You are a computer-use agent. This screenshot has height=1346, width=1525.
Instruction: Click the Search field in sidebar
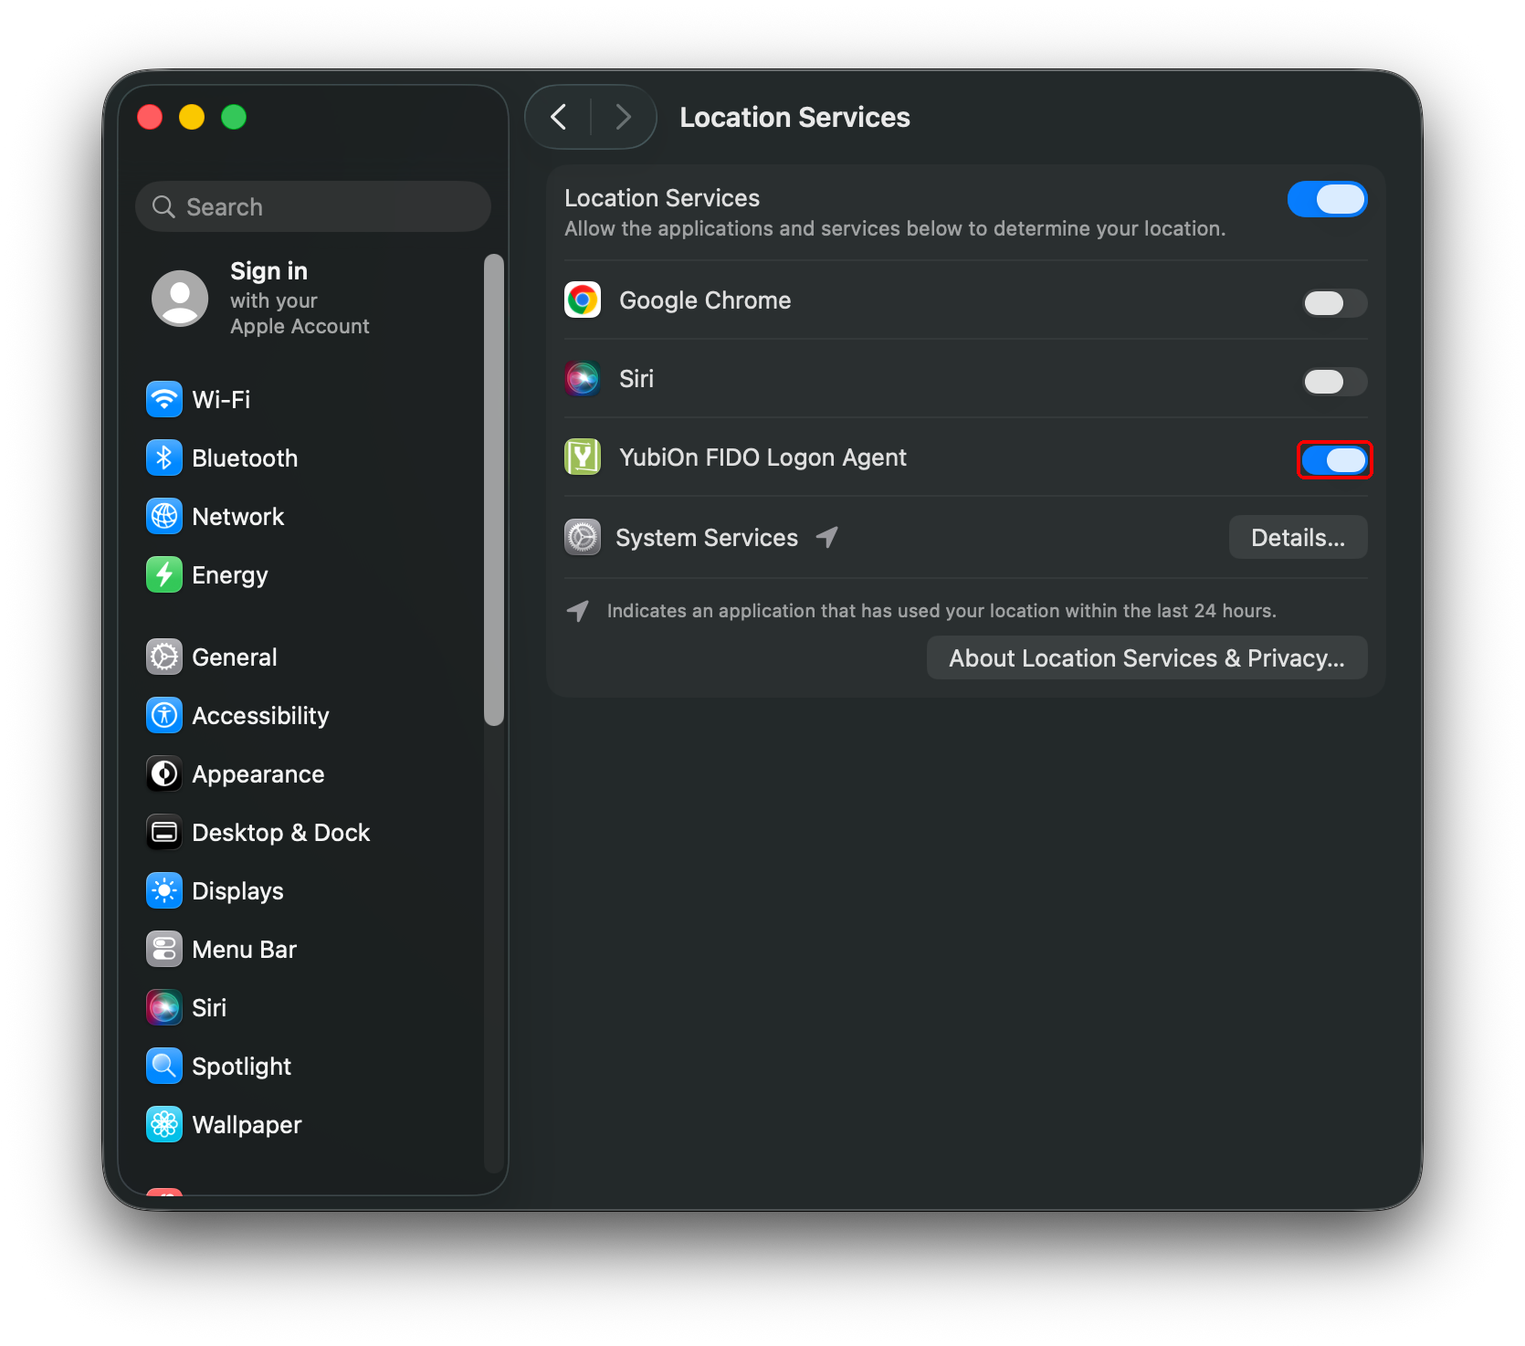click(x=313, y=206)
